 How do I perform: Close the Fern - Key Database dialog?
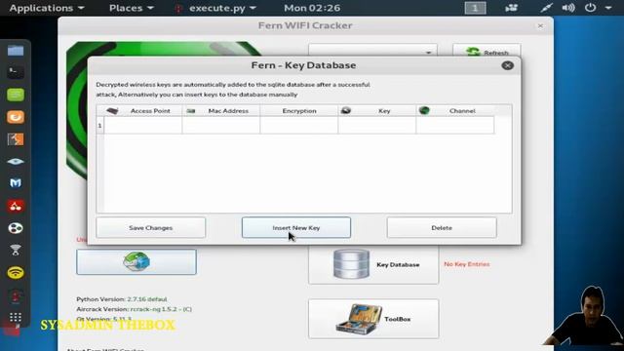click(x=507, y=65)
